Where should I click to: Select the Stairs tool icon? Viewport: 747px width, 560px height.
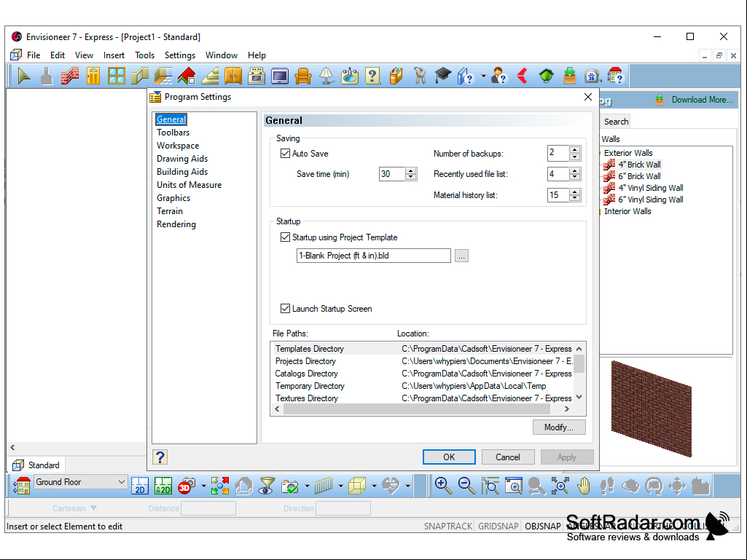pos(210,76)
